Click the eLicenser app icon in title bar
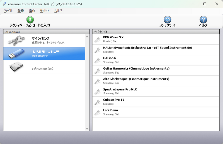Viewport: 223px width, 144px height. 4,4
